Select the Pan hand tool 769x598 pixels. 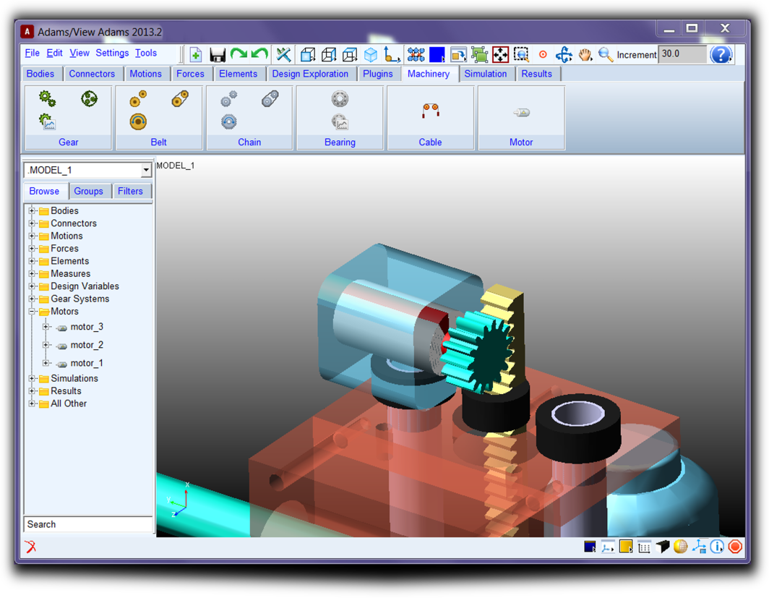585,55
